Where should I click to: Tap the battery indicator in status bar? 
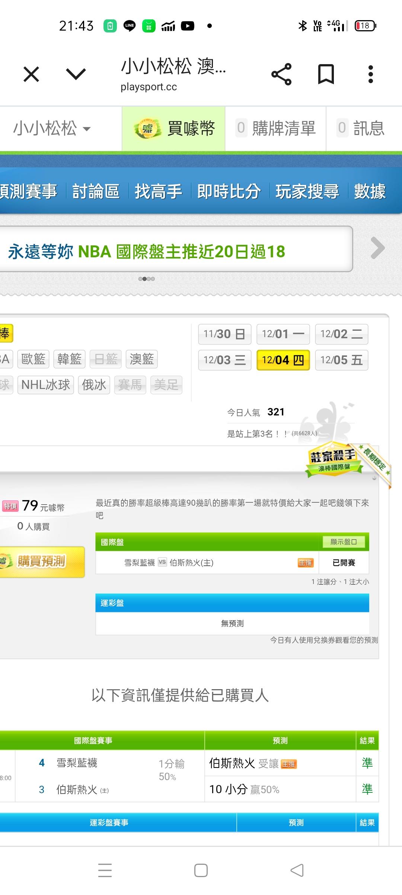point(366,26)
